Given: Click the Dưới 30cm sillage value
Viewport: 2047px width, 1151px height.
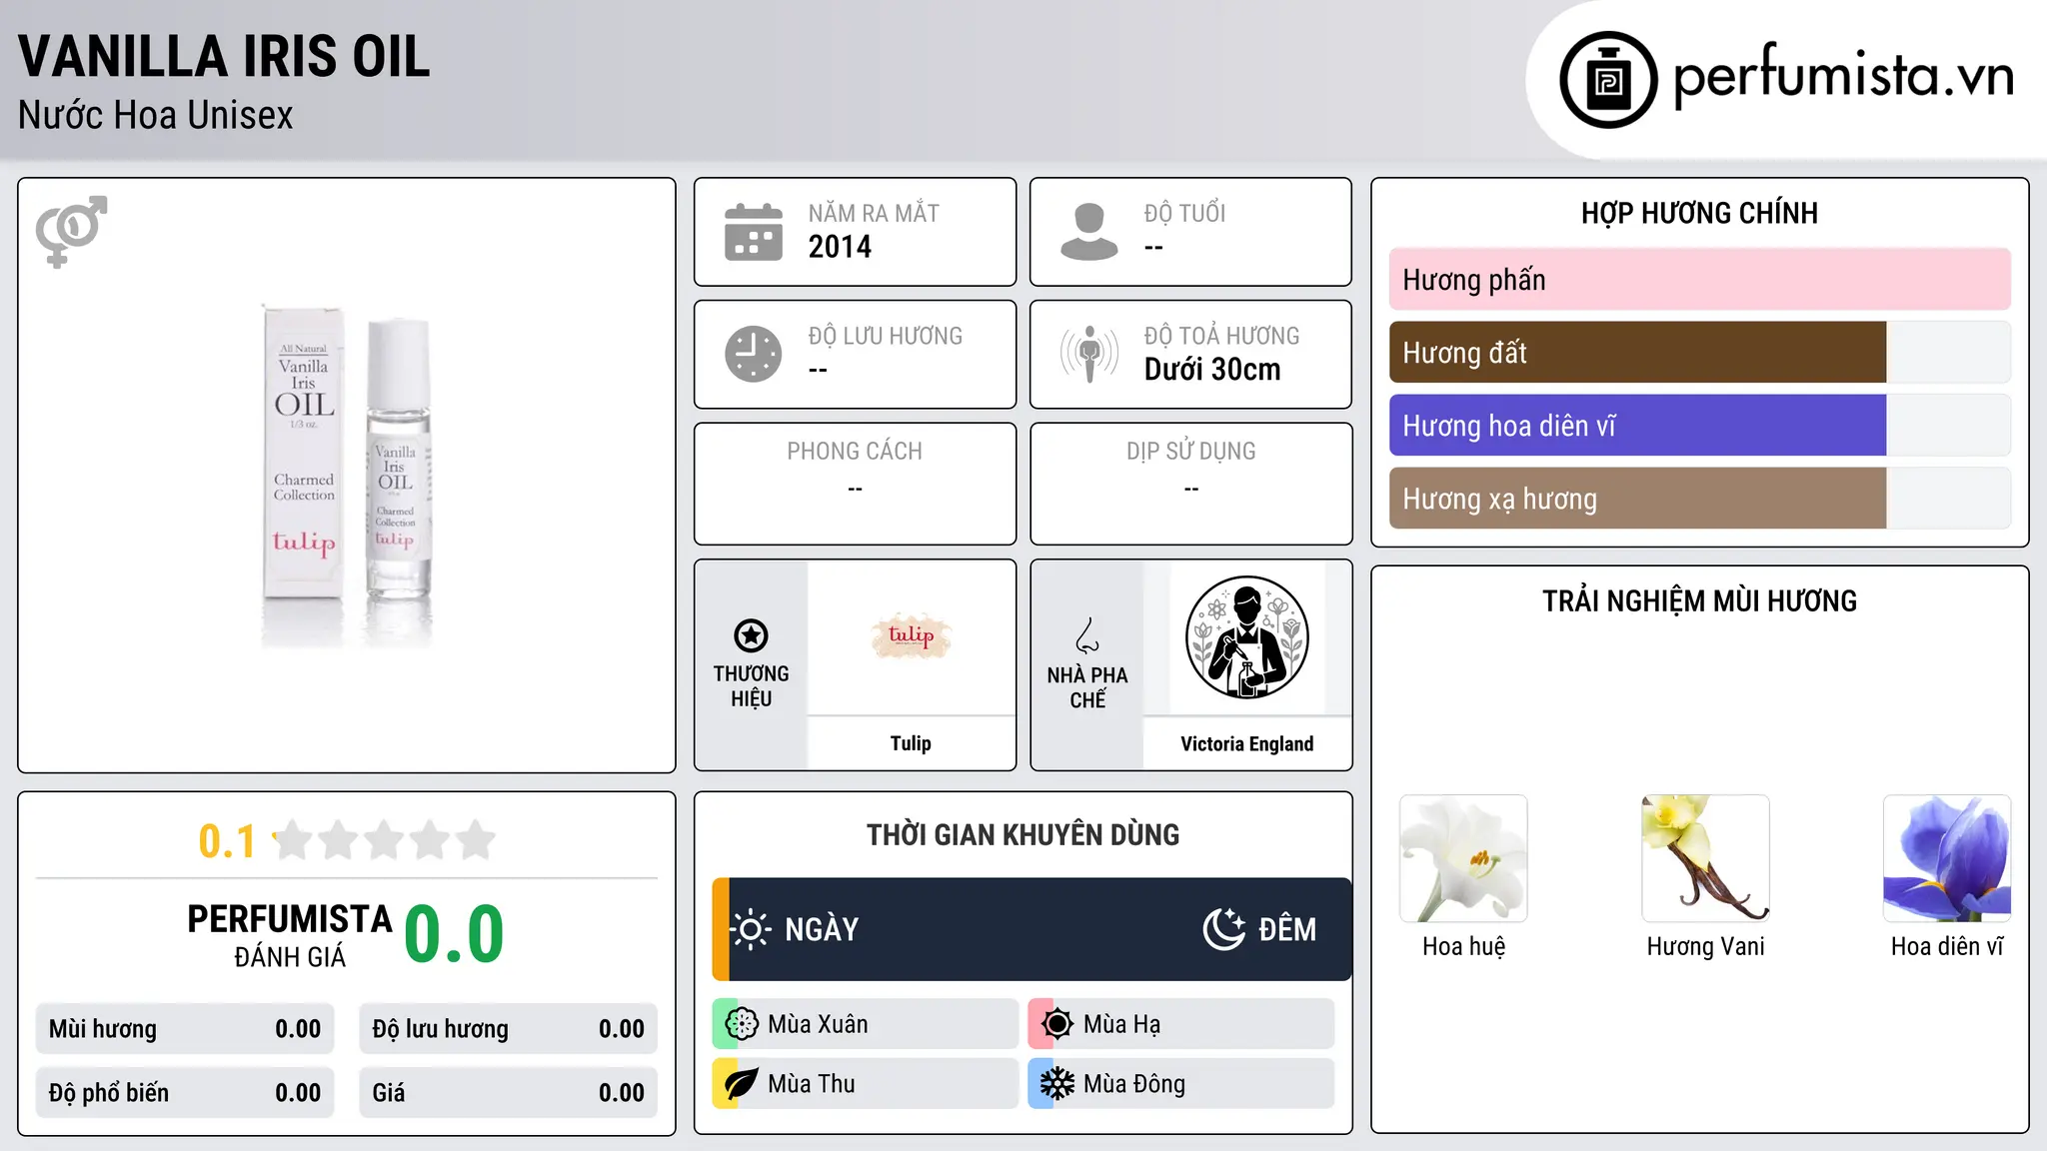Looking at the screenshot, I should pos(1212,370).
